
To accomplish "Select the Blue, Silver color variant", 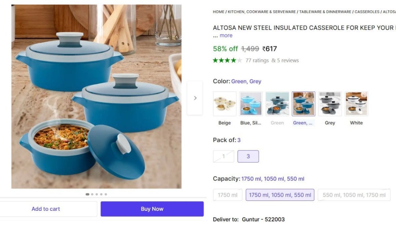I will point(250,103).
